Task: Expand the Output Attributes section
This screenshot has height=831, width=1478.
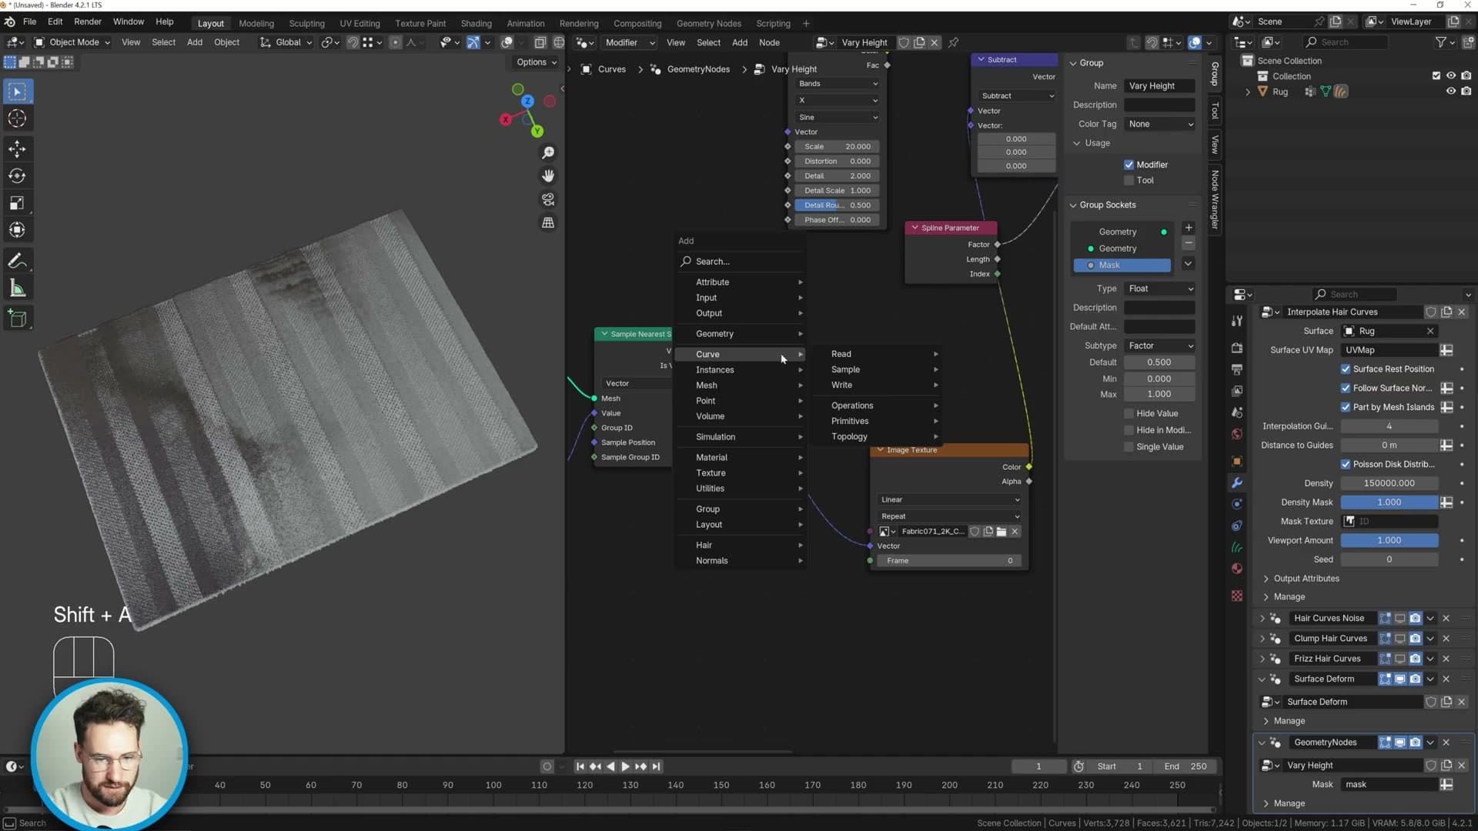Action: (1306, 579)
